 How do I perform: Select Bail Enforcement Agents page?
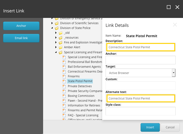click(x=84, y=67)
